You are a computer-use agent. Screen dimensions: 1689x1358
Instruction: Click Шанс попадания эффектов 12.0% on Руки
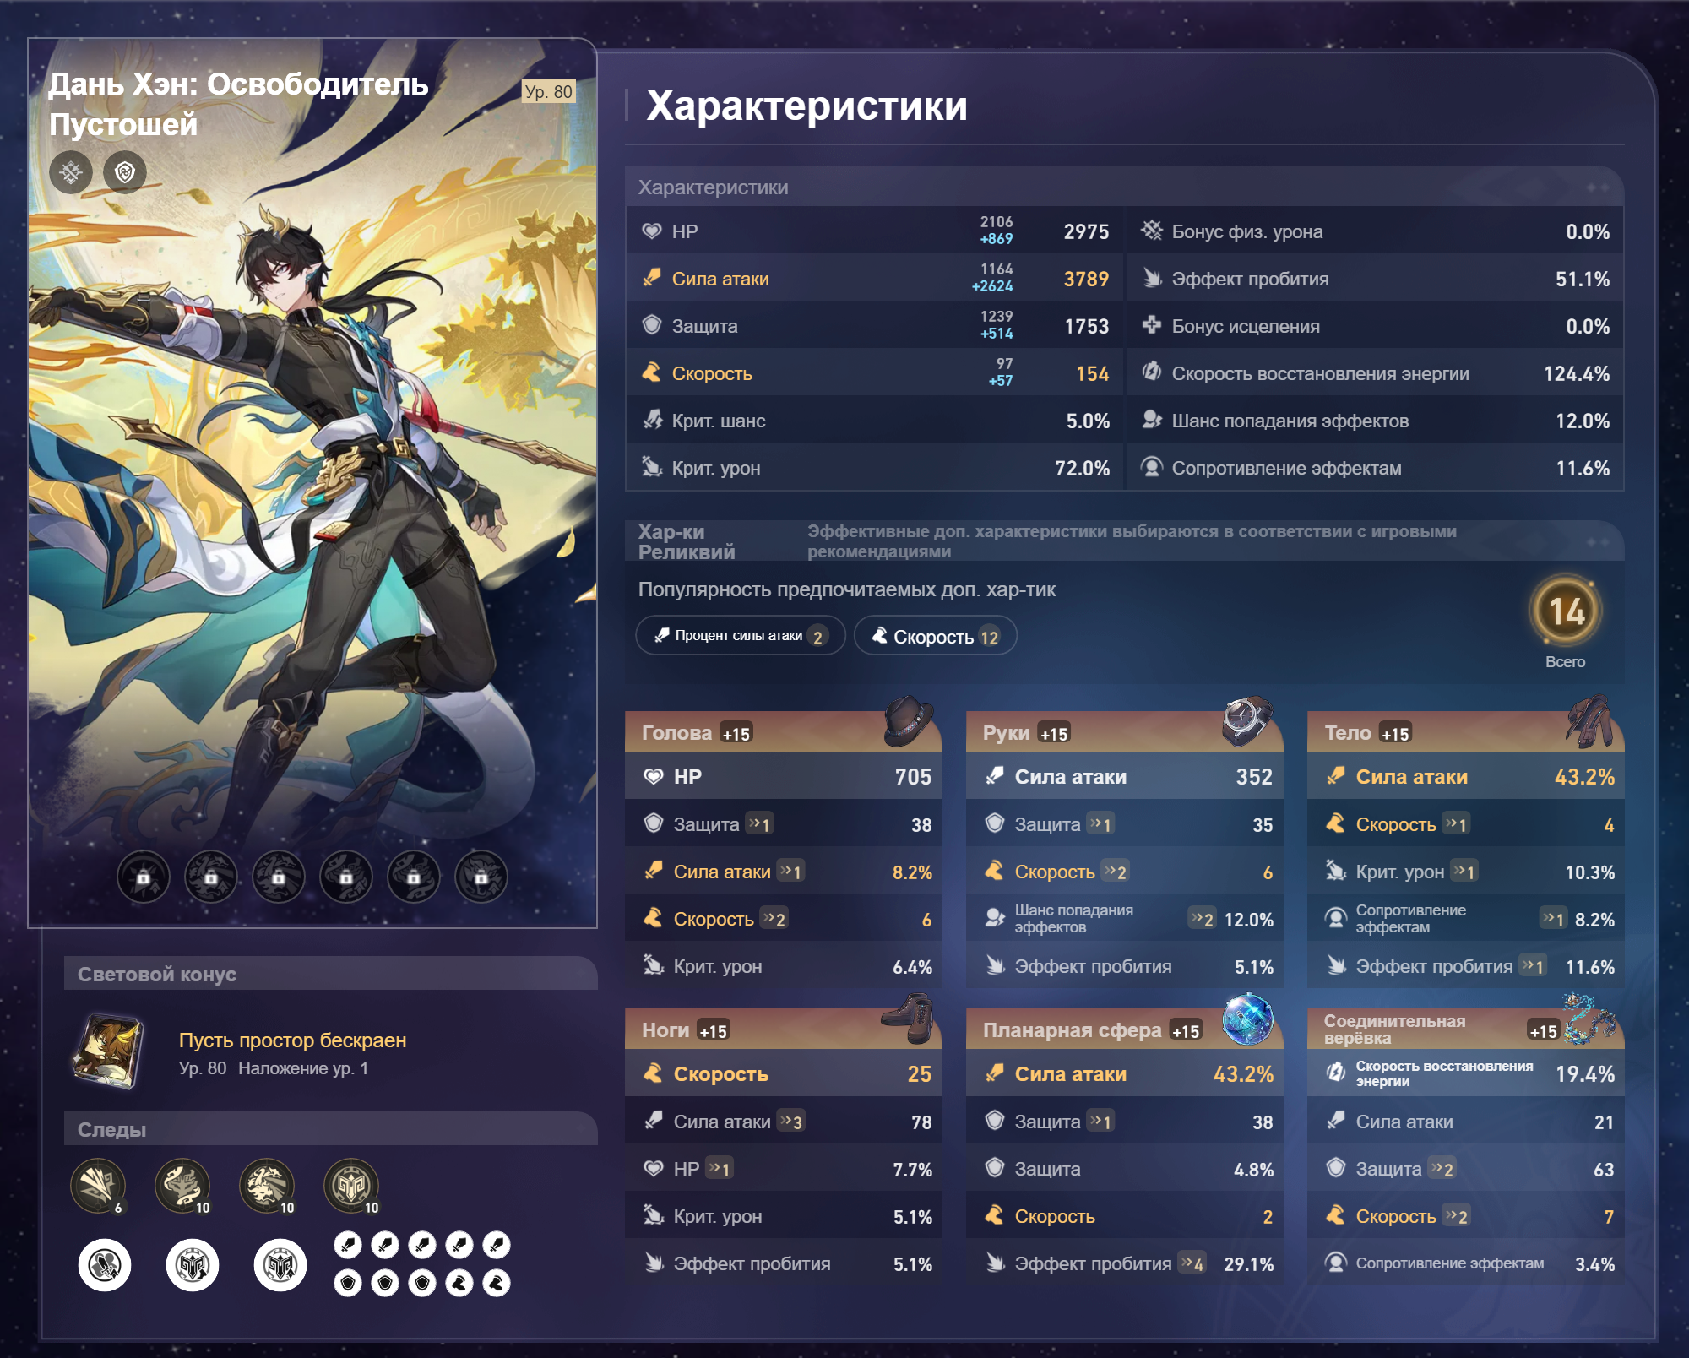1124,919
